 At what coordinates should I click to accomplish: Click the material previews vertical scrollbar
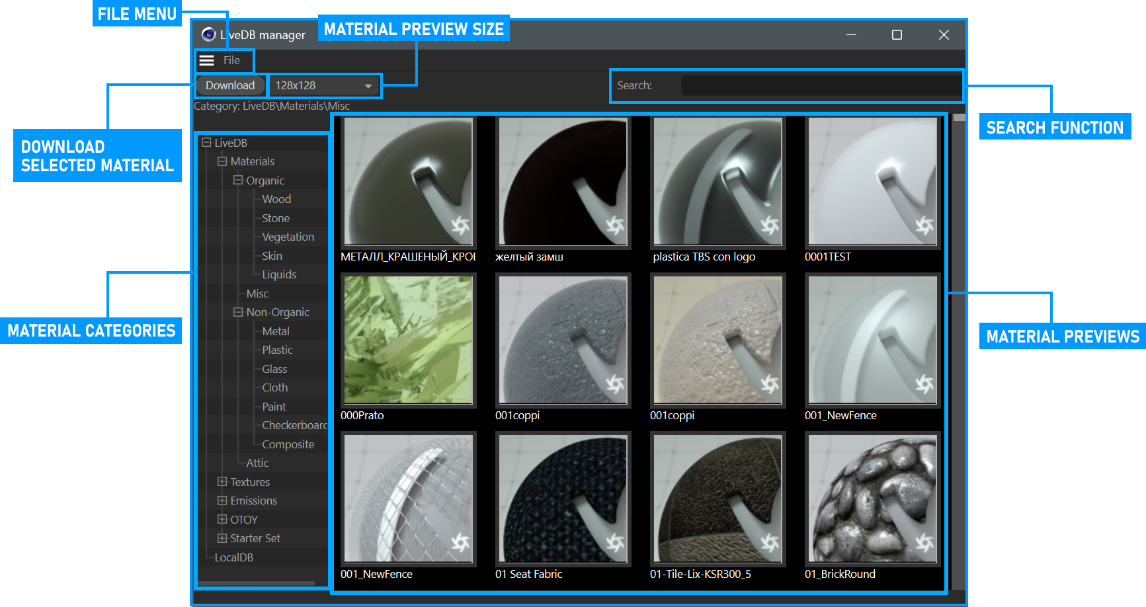click(x=959, y=331)
